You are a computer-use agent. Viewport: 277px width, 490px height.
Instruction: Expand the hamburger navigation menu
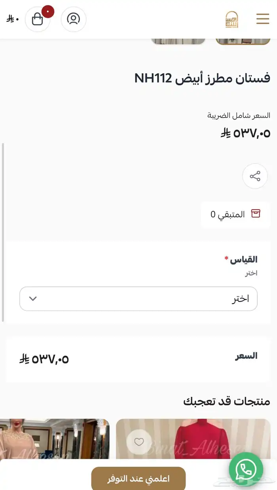point(263,19)
